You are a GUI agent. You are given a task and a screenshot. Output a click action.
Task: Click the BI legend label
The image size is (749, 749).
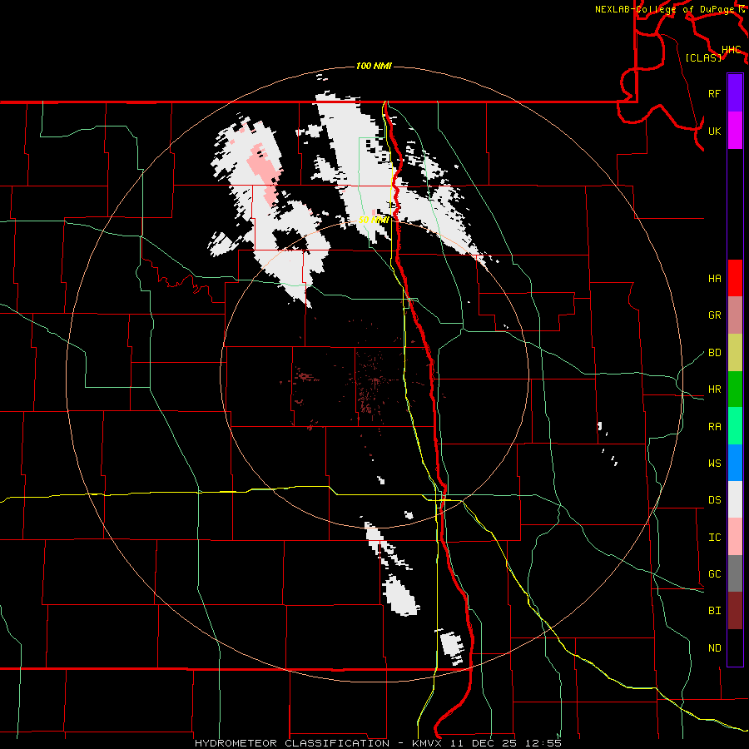coord(715,611)
